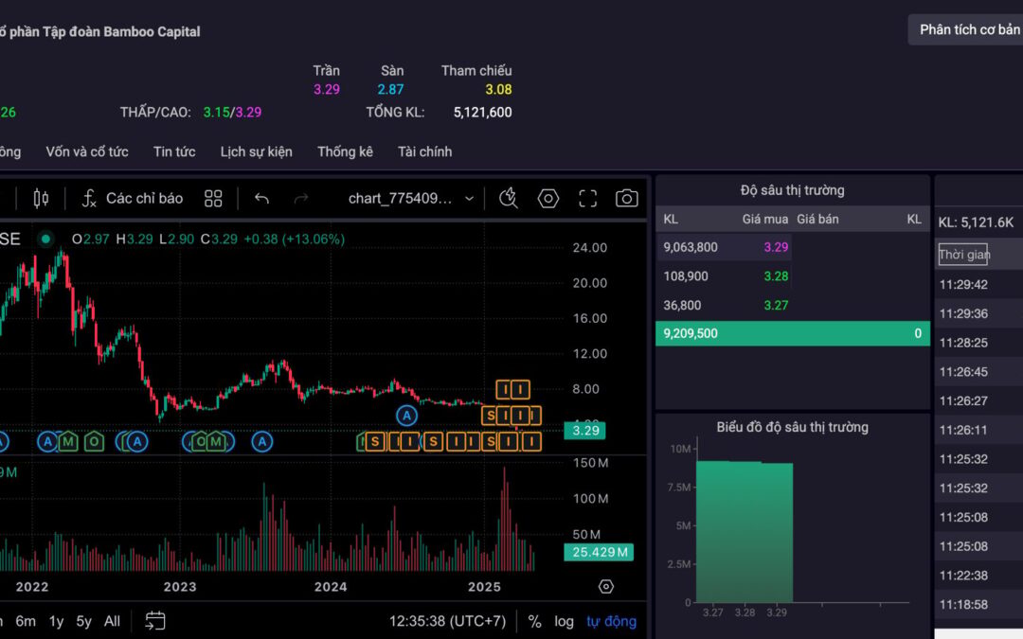Toggle tự động auto scale
Screen dimensions: 1023x639
611,622
